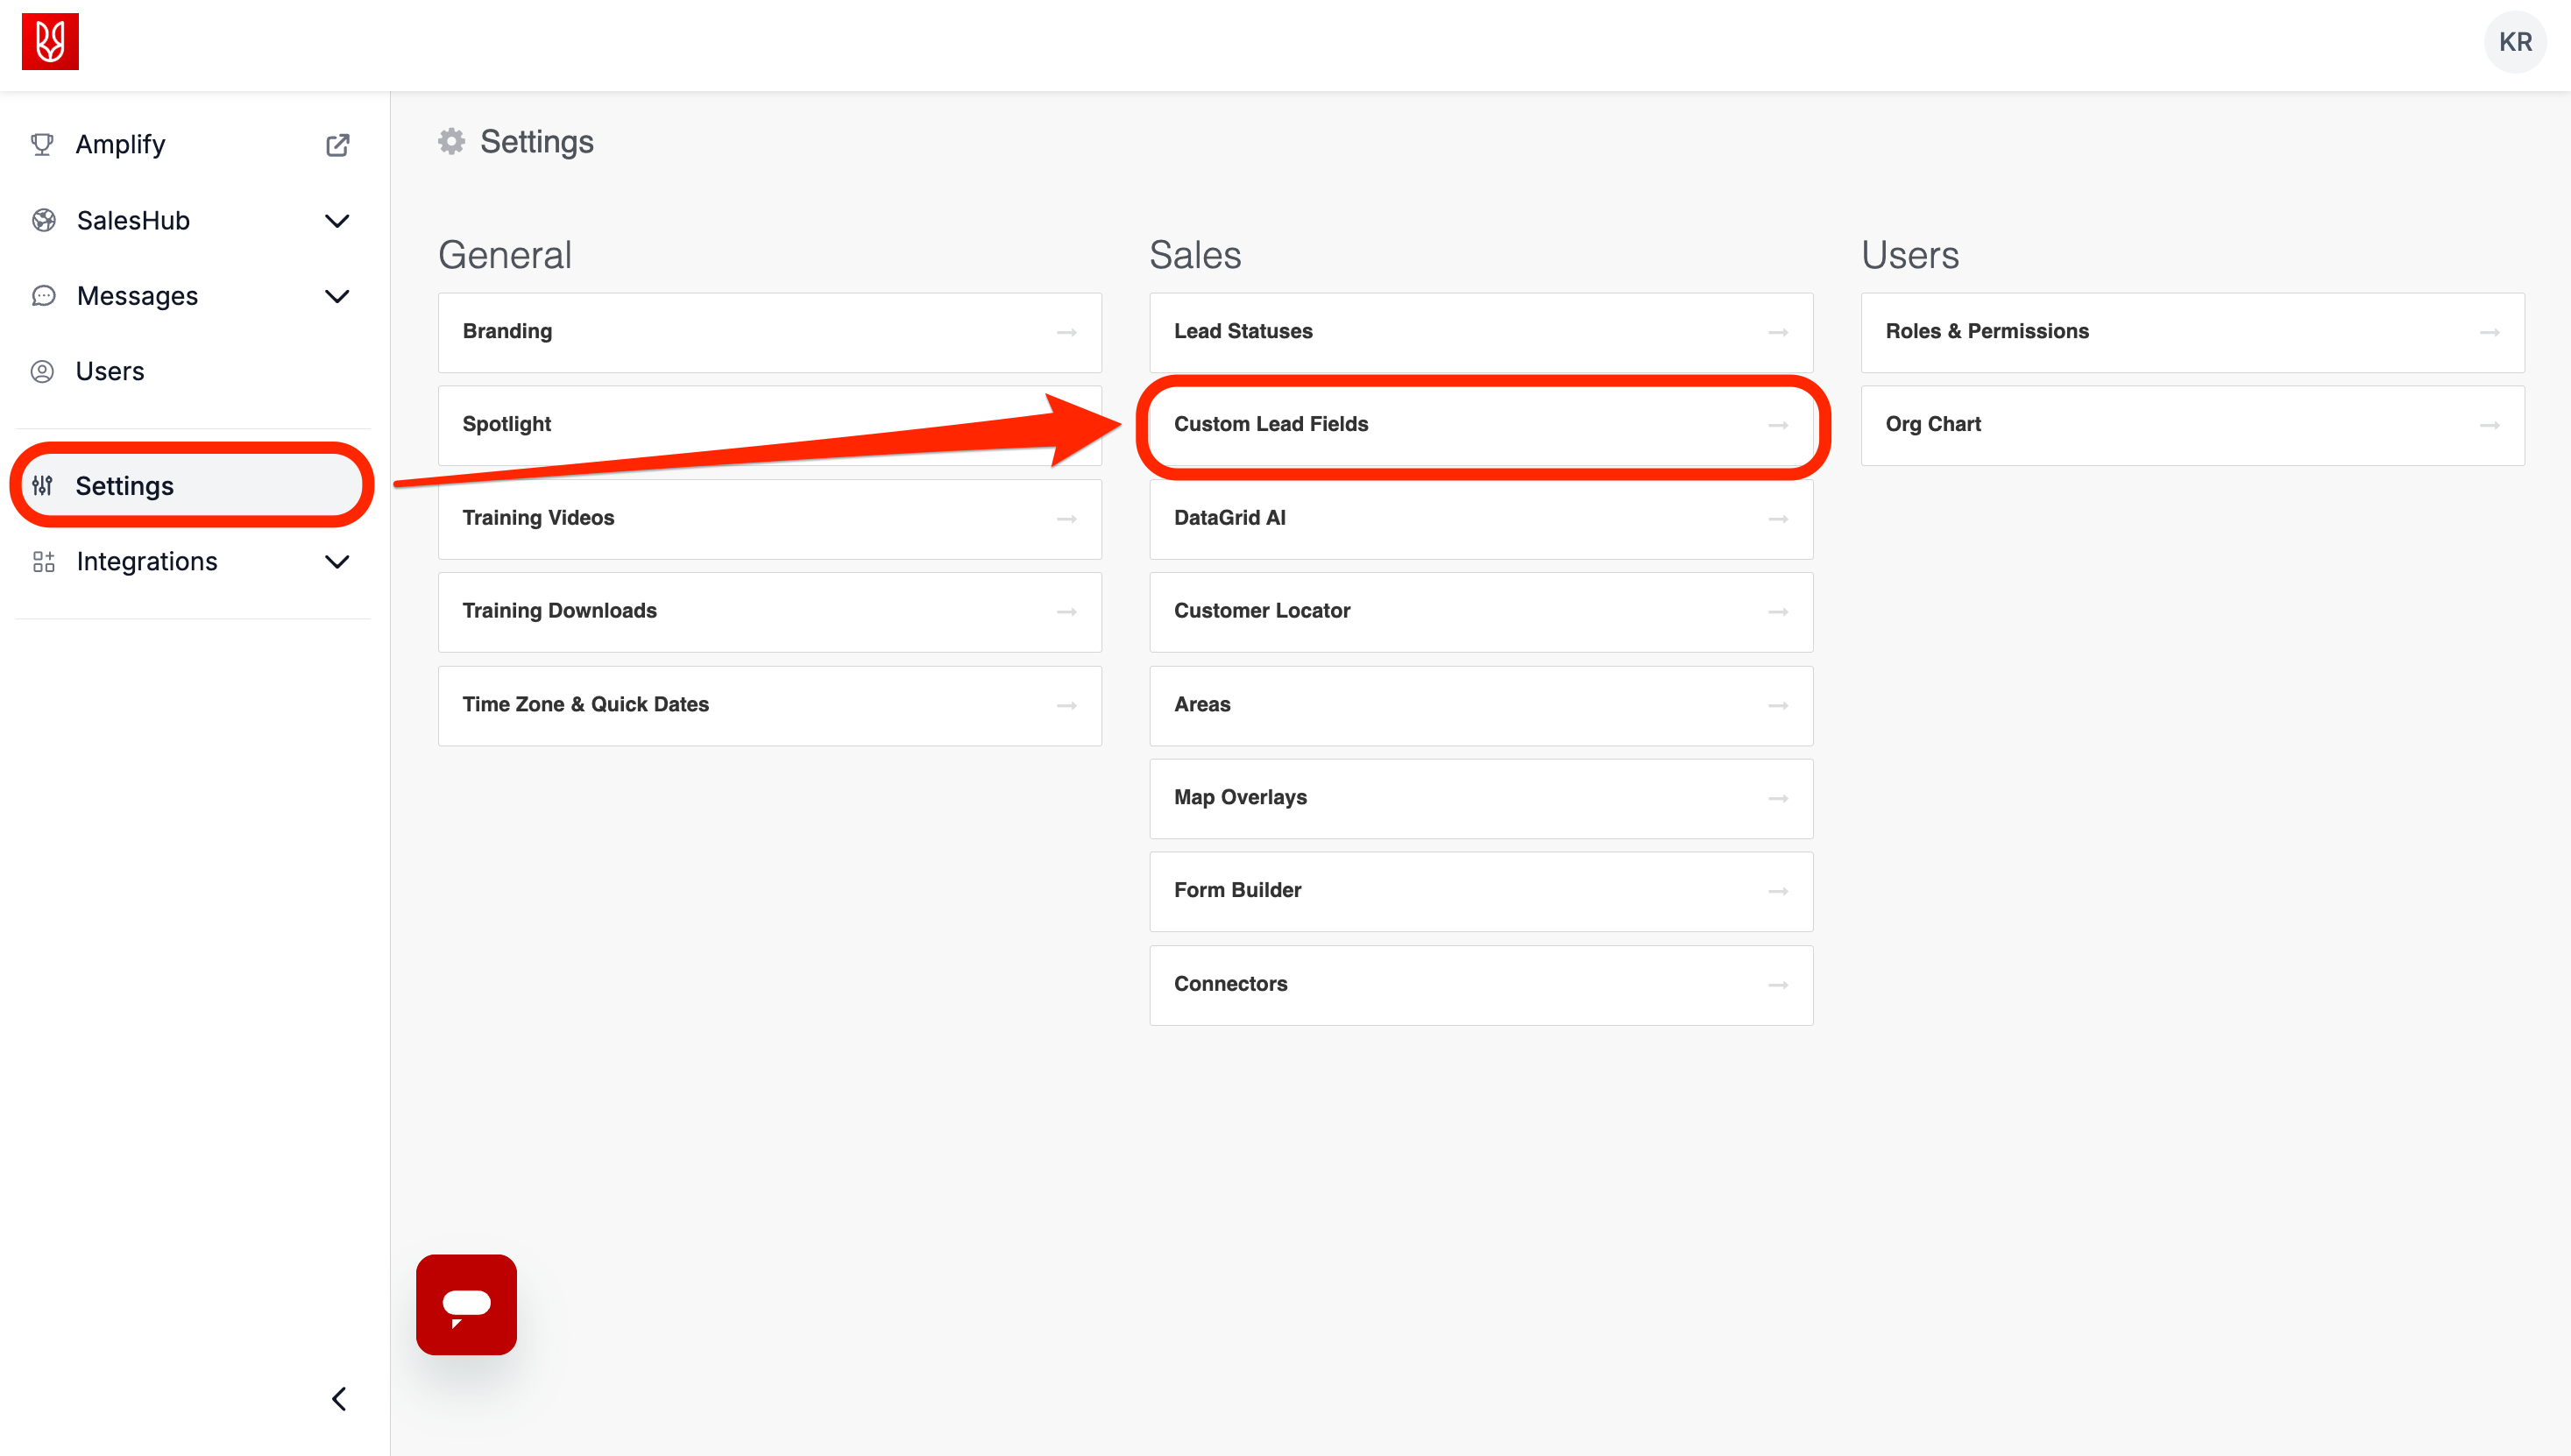The height and width of the screenshot is (1456, 2571).
Task: Expand the SalesHub sidebar section
Action: tap(337, 221)
